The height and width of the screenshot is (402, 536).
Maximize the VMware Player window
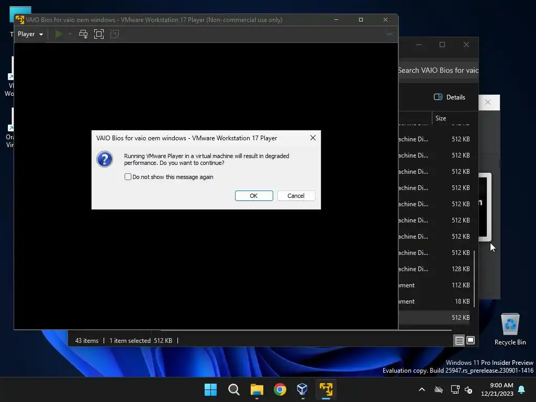point(361,20)
